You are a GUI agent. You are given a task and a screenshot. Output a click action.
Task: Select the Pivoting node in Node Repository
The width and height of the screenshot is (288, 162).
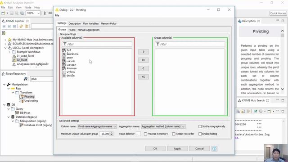coord(29,97)
